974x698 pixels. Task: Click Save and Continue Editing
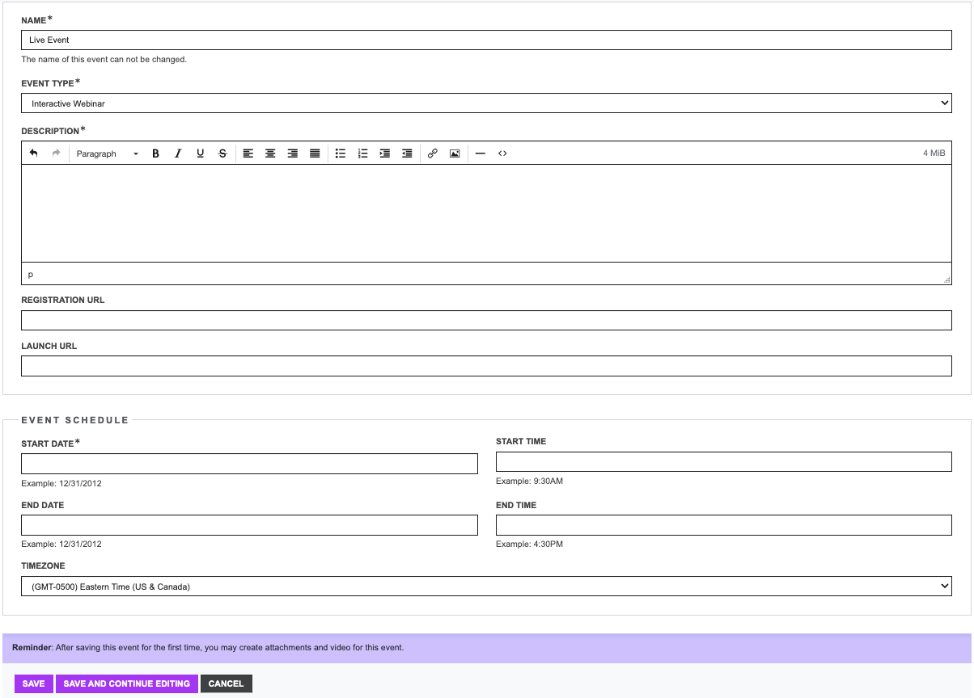(x=126, y=683)
